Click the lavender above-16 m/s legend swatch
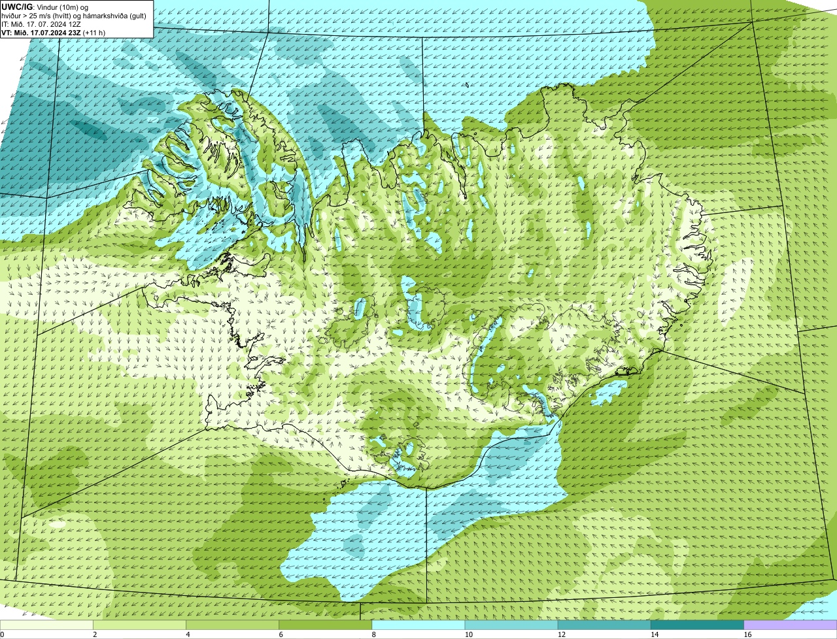The width and height of the screenshot is (837, 639). [x=790, y=625]
